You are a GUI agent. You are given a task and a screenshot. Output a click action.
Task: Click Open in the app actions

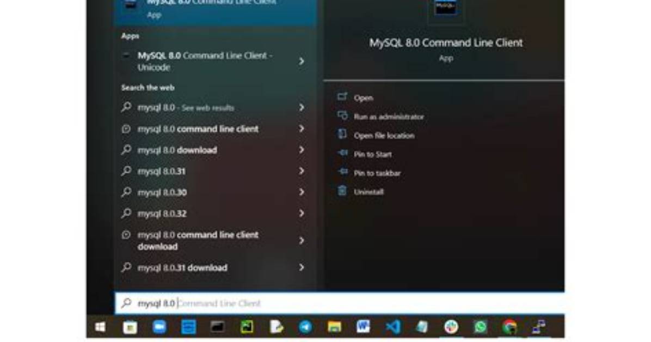pyautogui.click(x=363, y=98)
